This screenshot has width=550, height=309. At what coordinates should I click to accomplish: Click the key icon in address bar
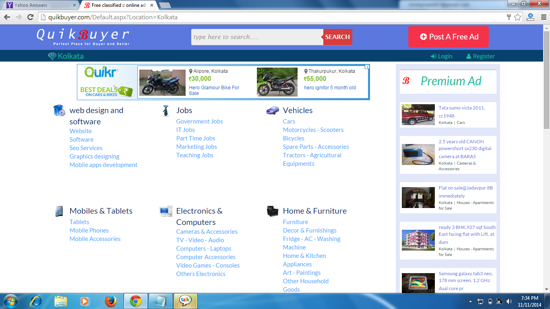[509, 17]
